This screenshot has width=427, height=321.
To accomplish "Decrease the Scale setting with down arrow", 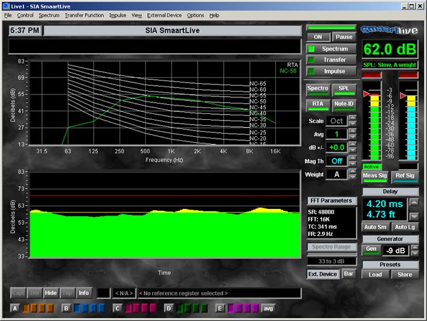I will tap(352, 124).
